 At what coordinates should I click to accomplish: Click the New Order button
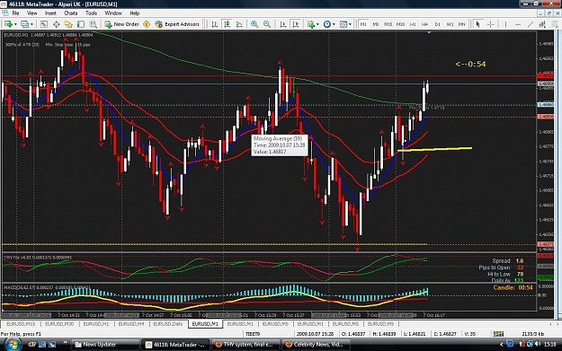click(122, 24)
